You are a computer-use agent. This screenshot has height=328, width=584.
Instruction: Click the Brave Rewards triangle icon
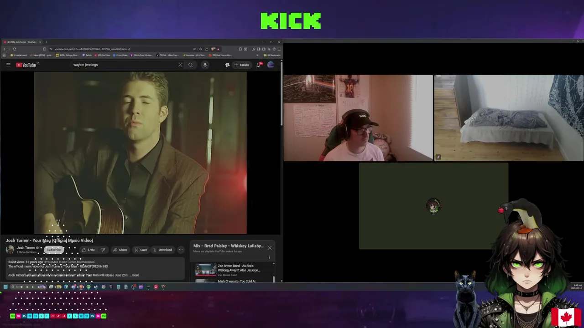[x=218, y=49]
